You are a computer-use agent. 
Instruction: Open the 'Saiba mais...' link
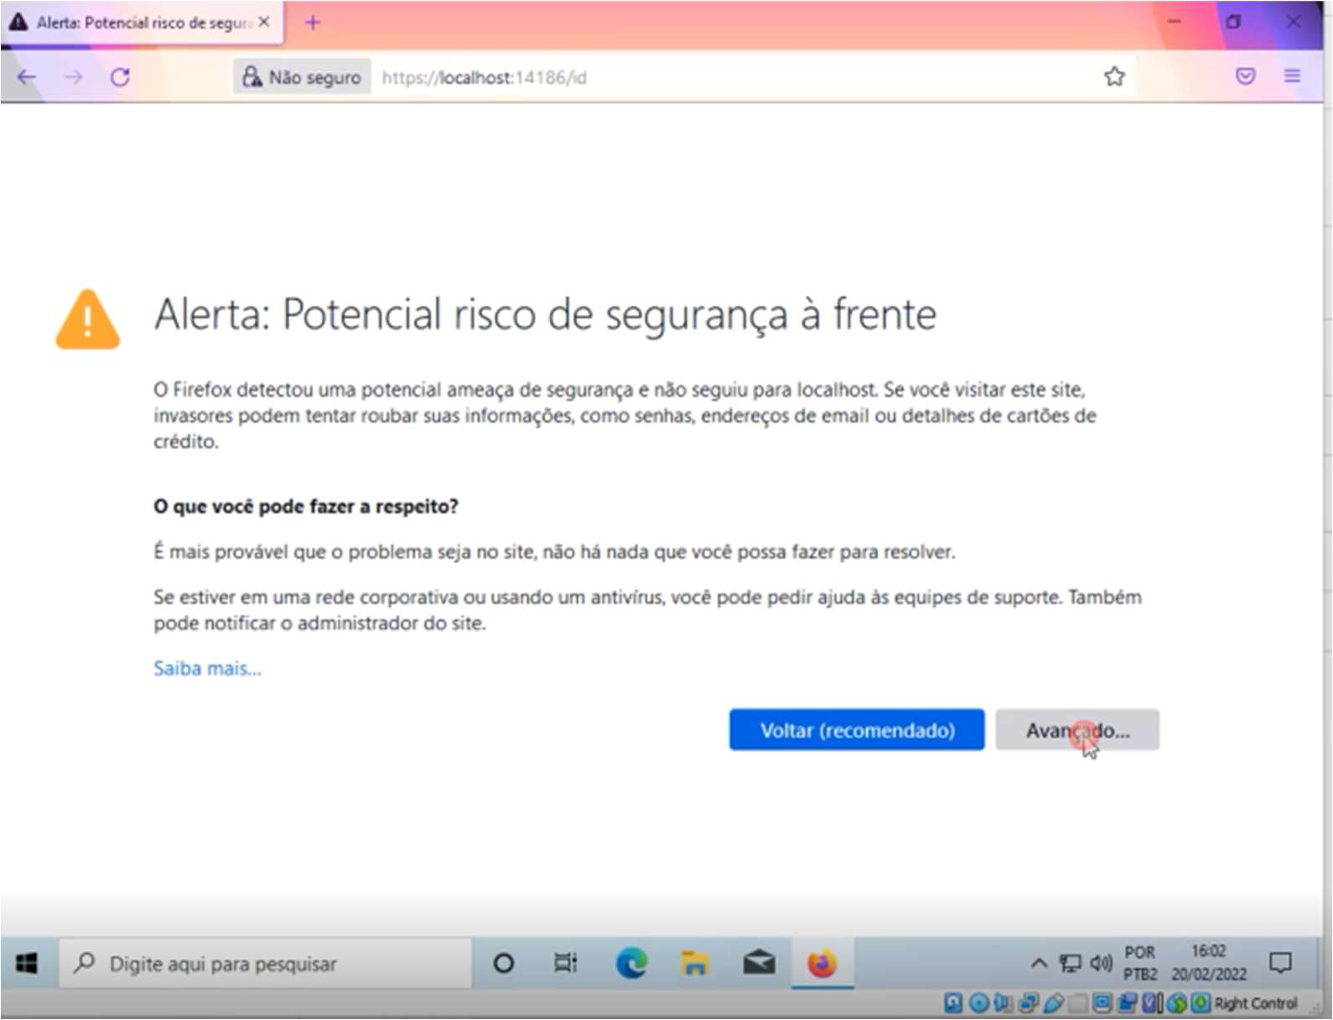(207, 669)
